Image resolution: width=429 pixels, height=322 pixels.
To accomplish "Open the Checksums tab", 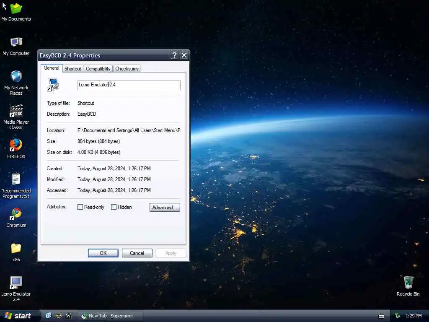I will (127, 69).
